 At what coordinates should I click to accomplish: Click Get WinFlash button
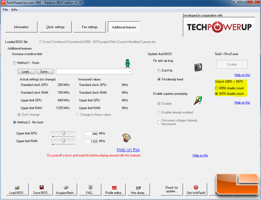pyautogui.click(x=196, y=190)
